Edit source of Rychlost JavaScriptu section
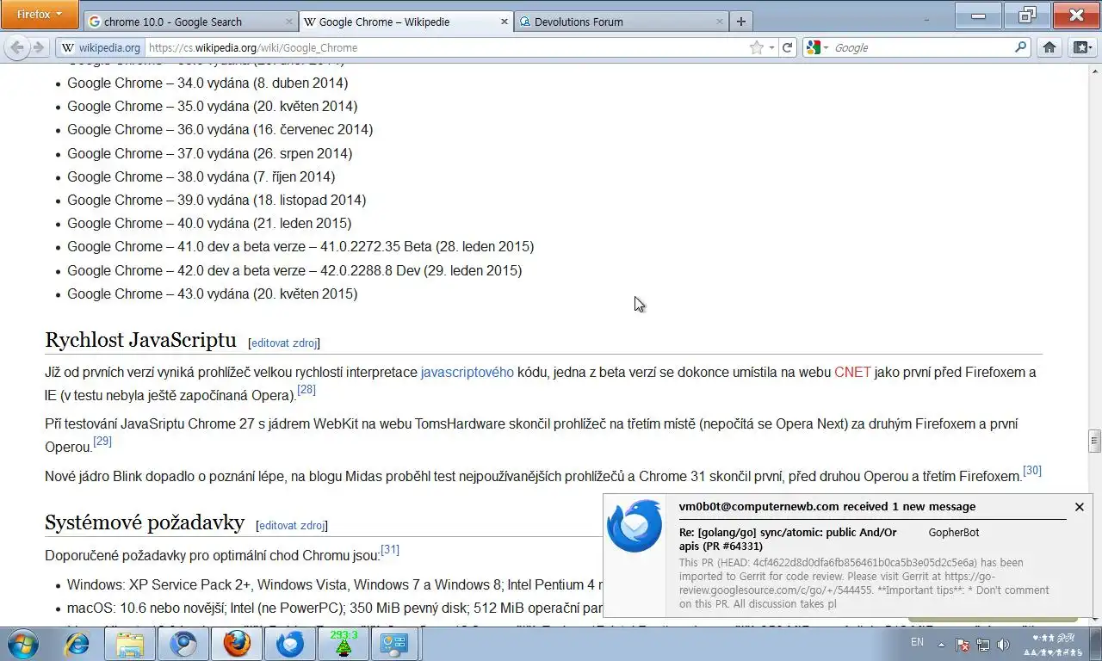 coord(284,343)
